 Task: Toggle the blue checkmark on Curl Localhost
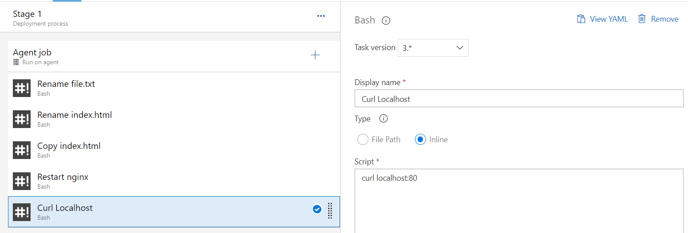tap(317, 209)
